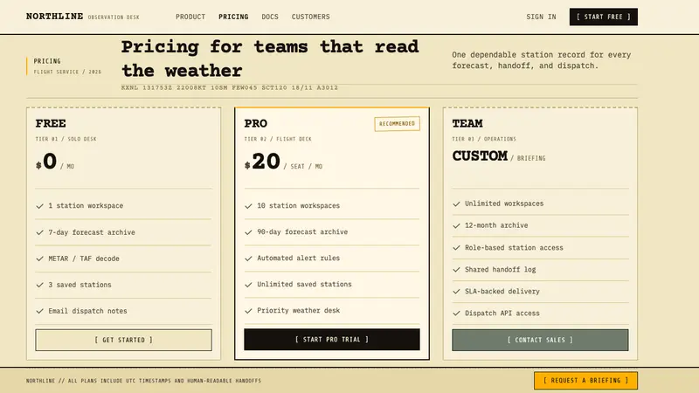Screen dimensions: 699x393
Task: Click the 'Role-based station access' feature text
Action: click(514, 248)
